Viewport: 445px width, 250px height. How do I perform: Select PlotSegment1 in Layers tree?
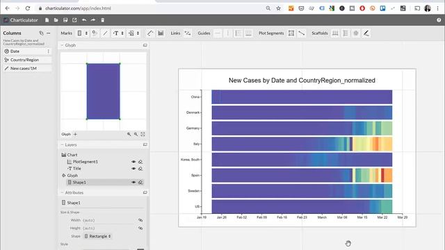85,162
